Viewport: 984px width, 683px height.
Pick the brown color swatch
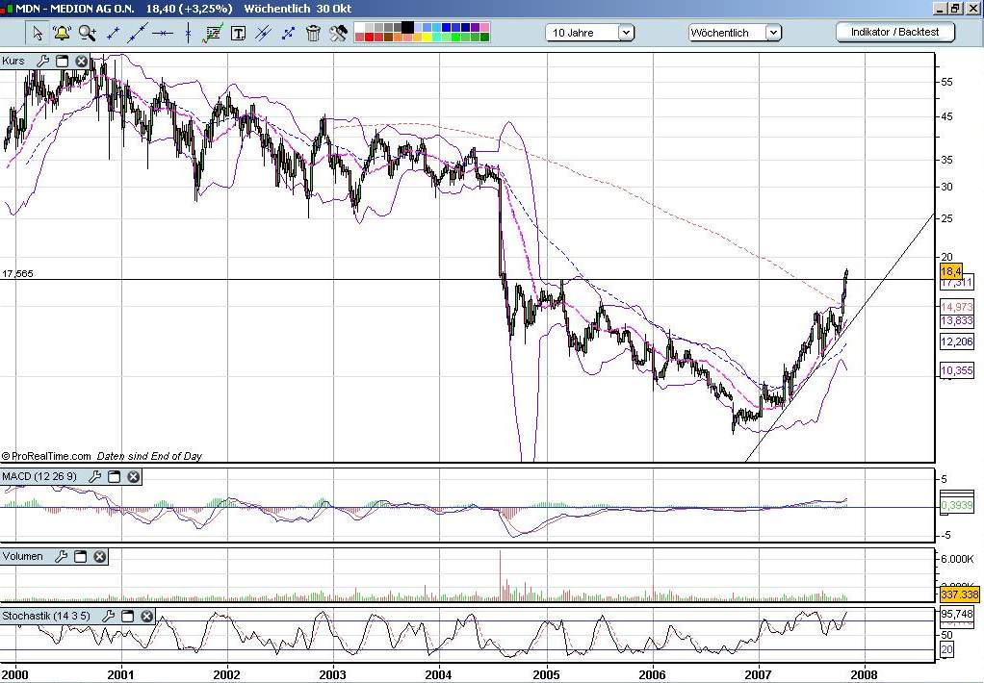(388, 37)
